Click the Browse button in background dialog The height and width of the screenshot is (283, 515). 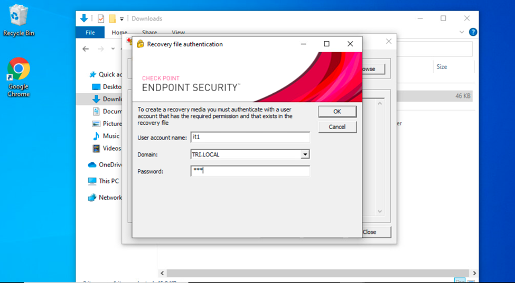click(373, 69)
